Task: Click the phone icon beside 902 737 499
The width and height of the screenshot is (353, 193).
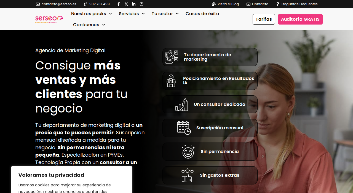Action: (x=85, y=4)
